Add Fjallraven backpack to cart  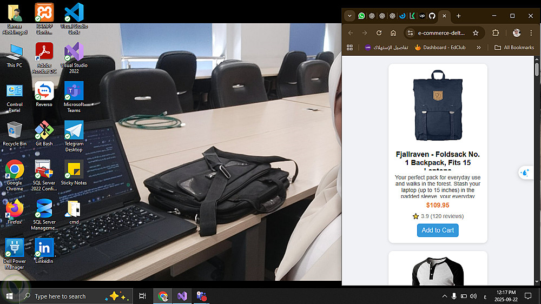click(x=438, y=230)
